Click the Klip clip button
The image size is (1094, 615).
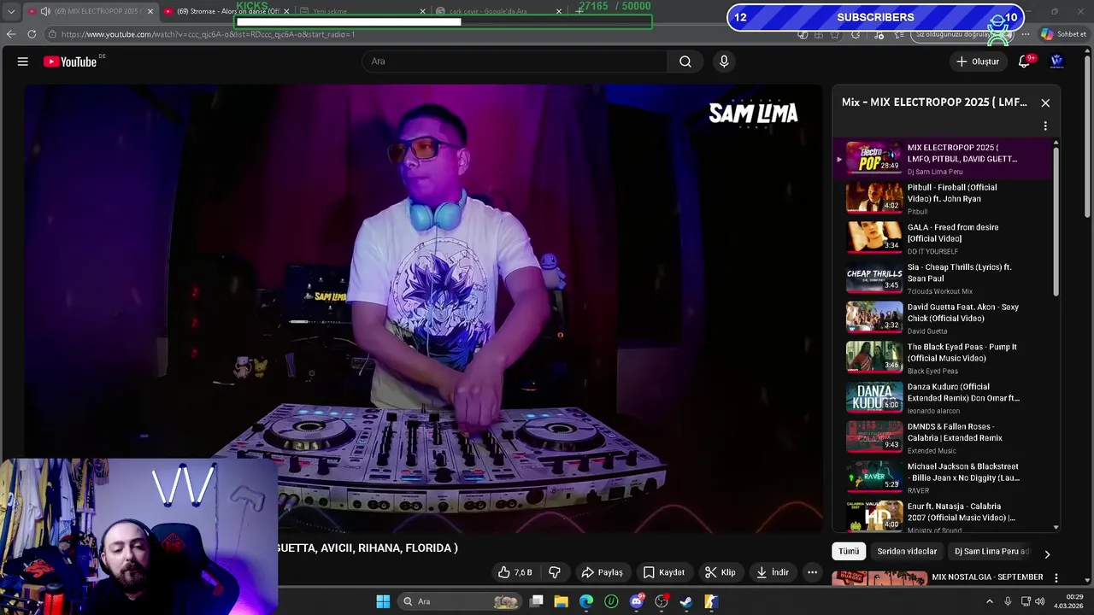[x=720, y=572]
